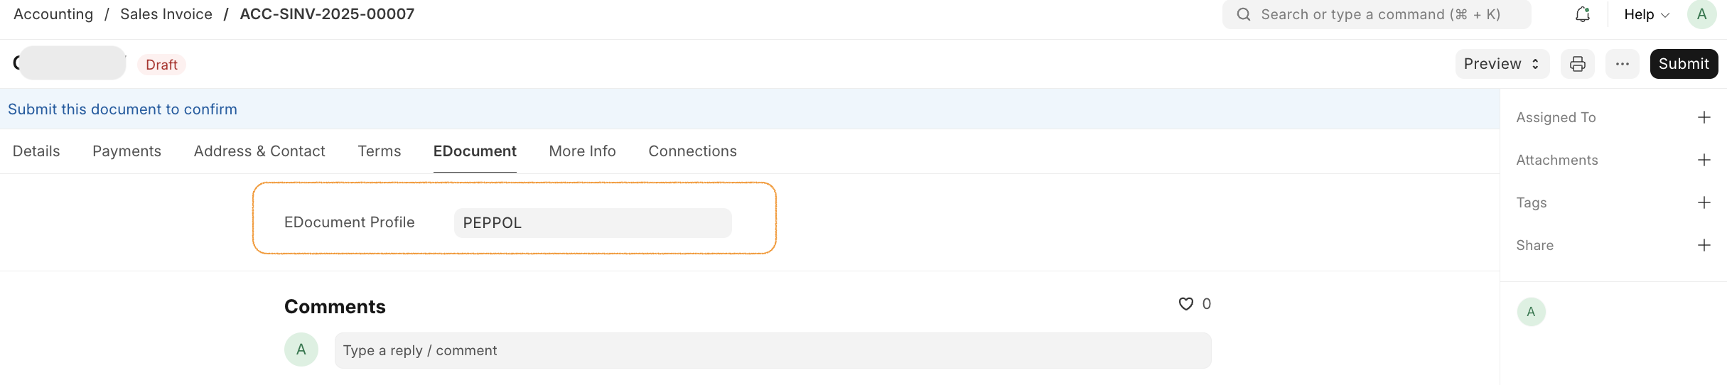1727x385 pixels.
Task: Click the comment reply input box
Action: tap(773, 350)
